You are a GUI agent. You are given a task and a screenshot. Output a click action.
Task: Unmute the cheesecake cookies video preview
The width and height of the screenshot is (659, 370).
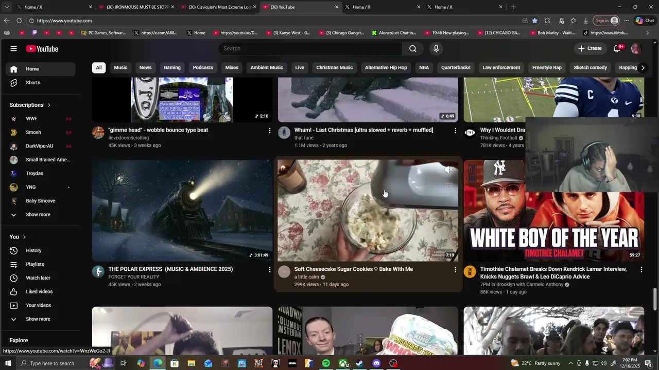point(449,170)
